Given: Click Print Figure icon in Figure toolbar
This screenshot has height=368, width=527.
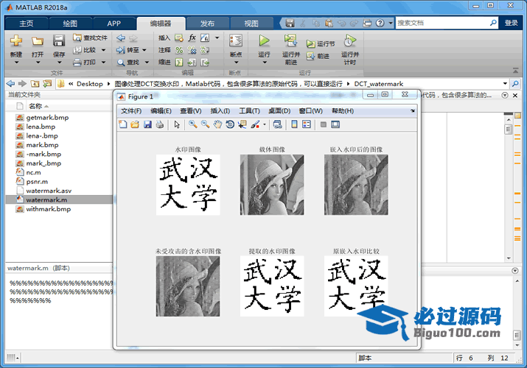Looking at the screenshot, I should (160, 124).
